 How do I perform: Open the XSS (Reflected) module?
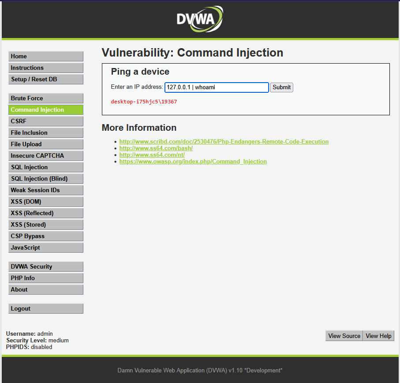[46, 213]
